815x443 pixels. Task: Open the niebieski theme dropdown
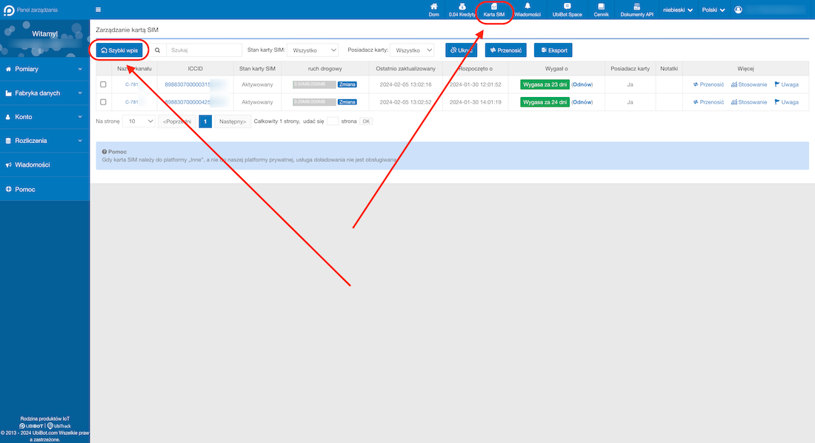point(678,10)
